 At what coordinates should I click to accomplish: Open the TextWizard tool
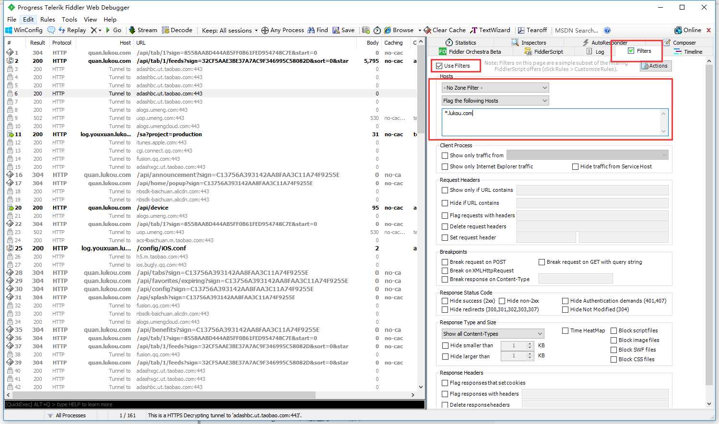click(x=490, y=30)
